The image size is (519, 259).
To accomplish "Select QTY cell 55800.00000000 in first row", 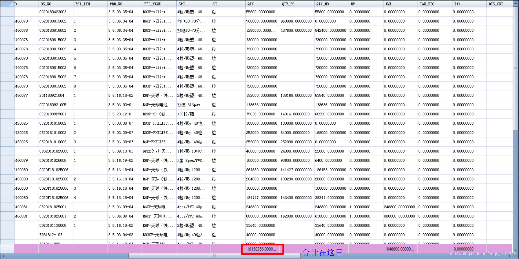I will click(262, 12).
